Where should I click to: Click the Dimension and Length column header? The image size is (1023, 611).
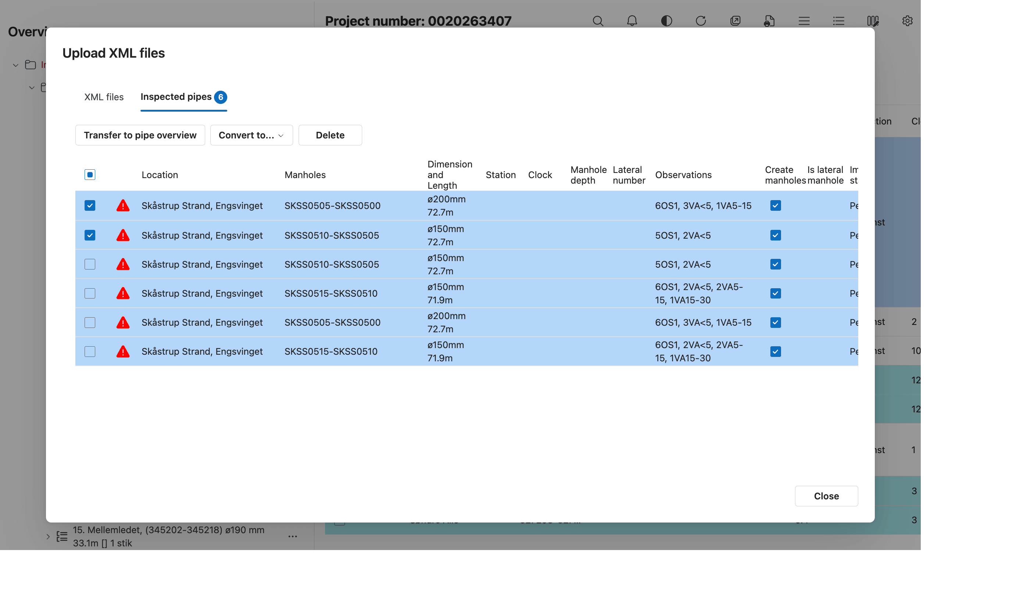coord(450,175)
